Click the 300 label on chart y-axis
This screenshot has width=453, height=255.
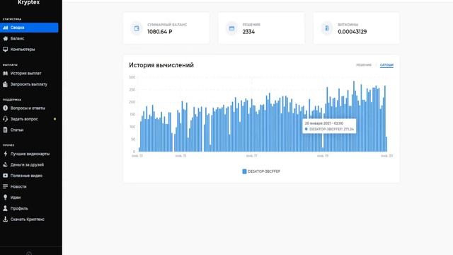tap(132, 77)
